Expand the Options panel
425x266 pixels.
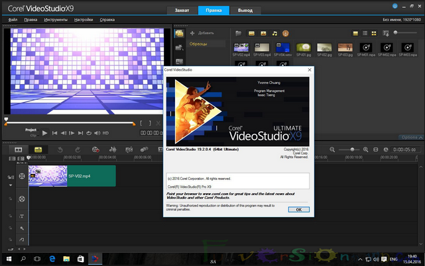(412, 137)
